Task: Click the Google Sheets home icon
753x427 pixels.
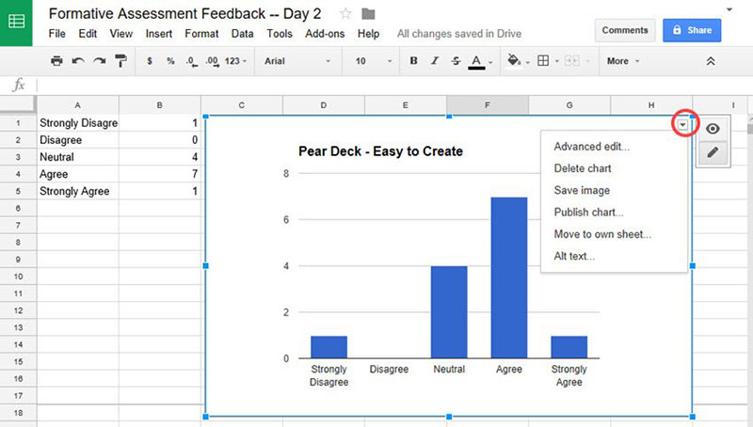Action: click(x=16, y=22)
